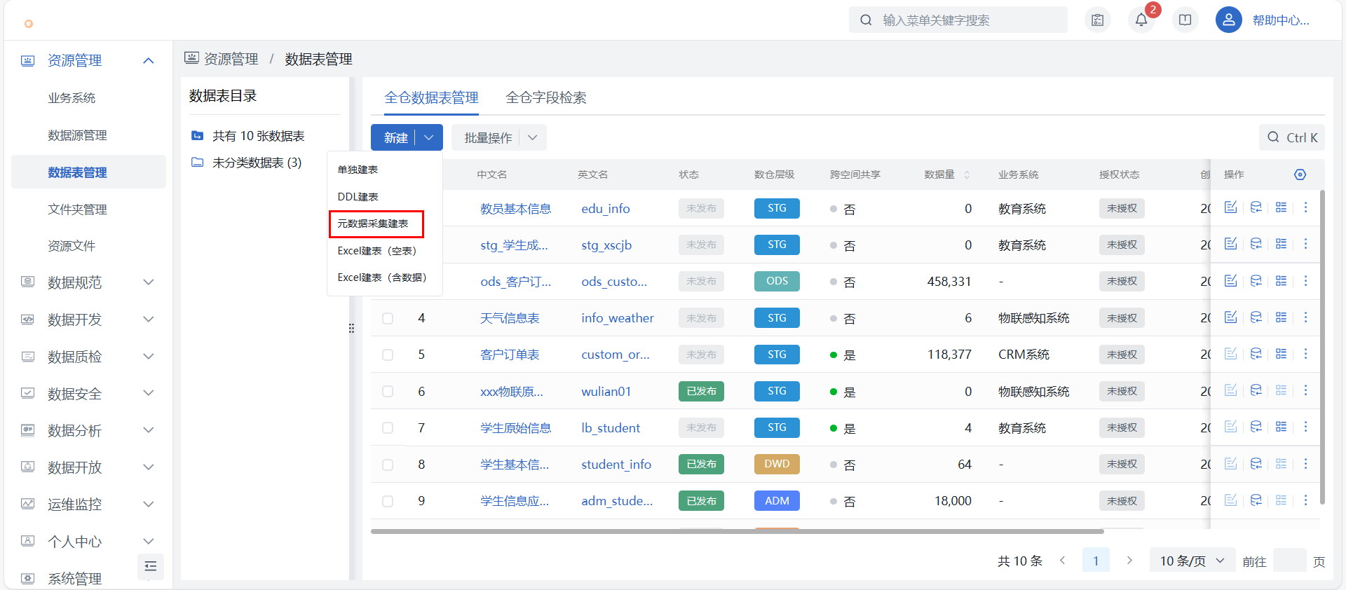Click edit icon in stg_xscjb row
1346x590 pixels.
(x=1230, y=244)
